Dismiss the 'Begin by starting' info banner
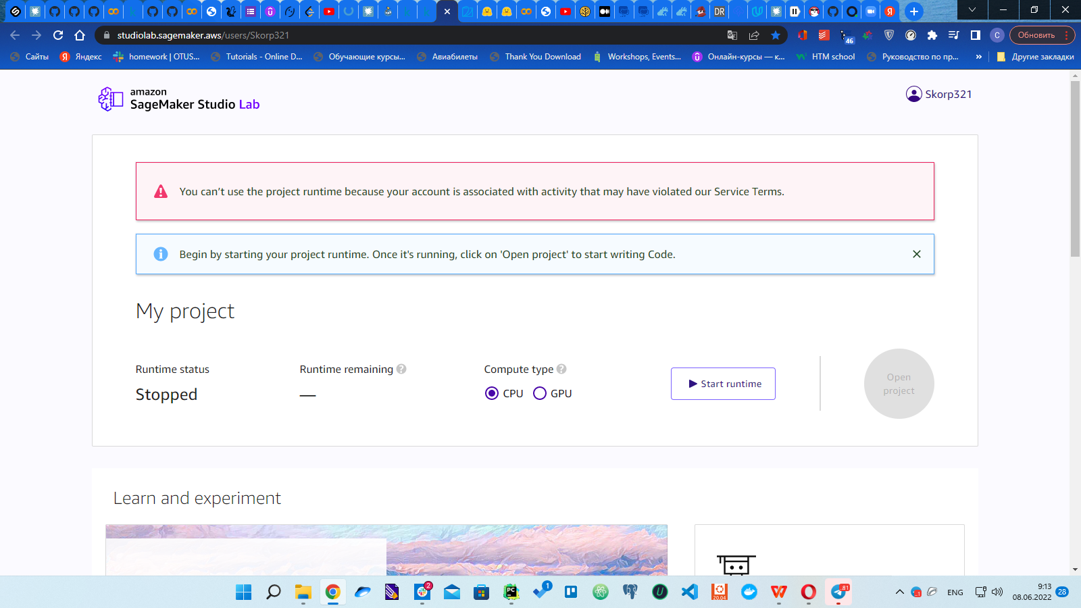 click(x=917, y=254)
